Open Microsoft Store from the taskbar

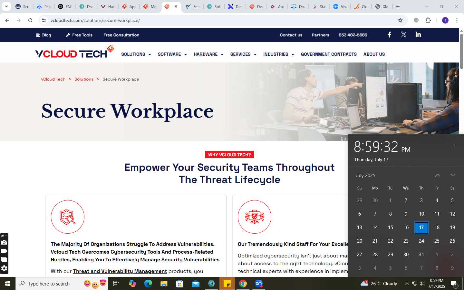179,284
